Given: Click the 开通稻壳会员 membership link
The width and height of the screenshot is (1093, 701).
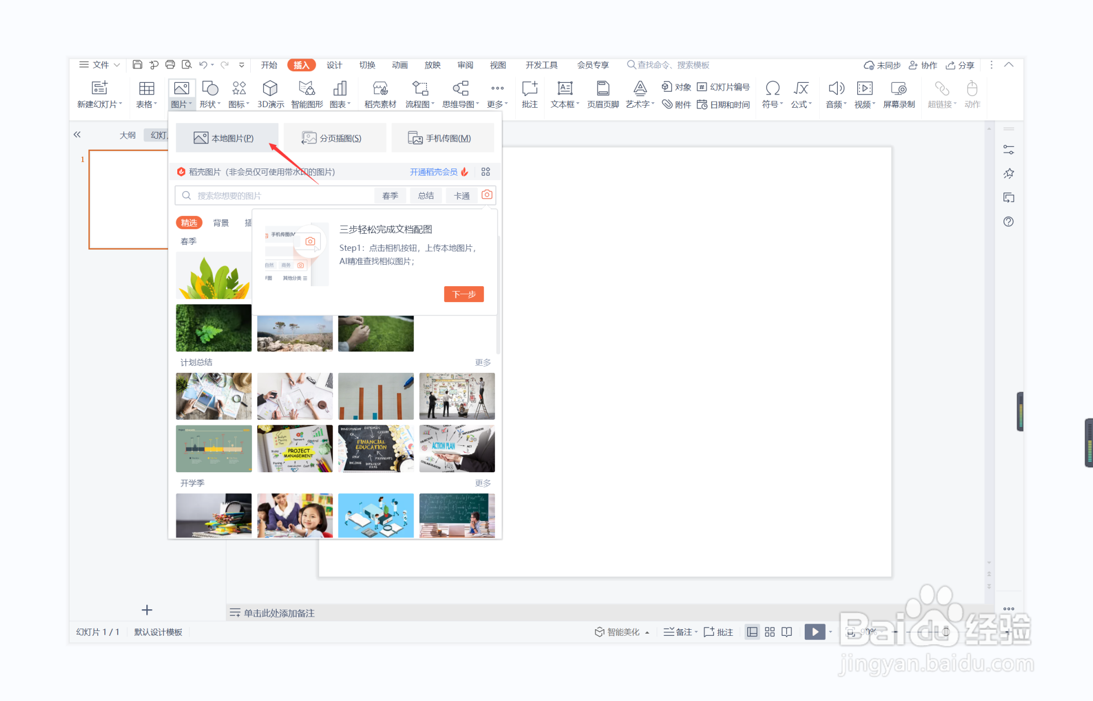Looking at the screenshot, I should point(434,172).
